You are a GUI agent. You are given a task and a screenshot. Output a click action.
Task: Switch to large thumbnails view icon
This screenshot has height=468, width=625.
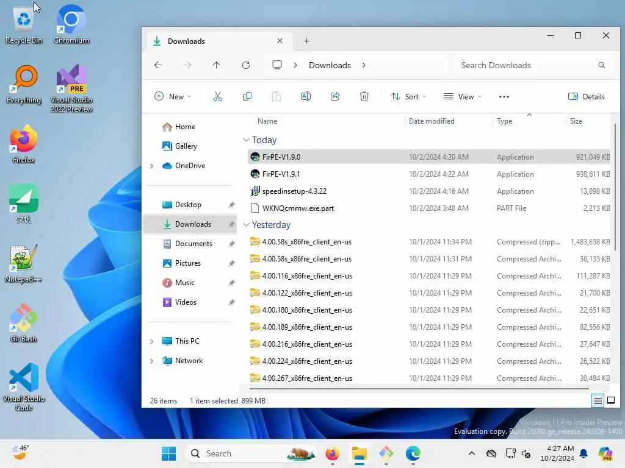click(x=611, y=401)
